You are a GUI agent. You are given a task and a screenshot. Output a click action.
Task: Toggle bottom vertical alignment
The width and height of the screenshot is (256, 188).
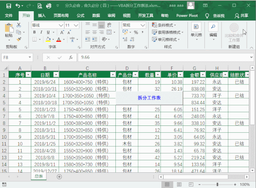(101, 25)
